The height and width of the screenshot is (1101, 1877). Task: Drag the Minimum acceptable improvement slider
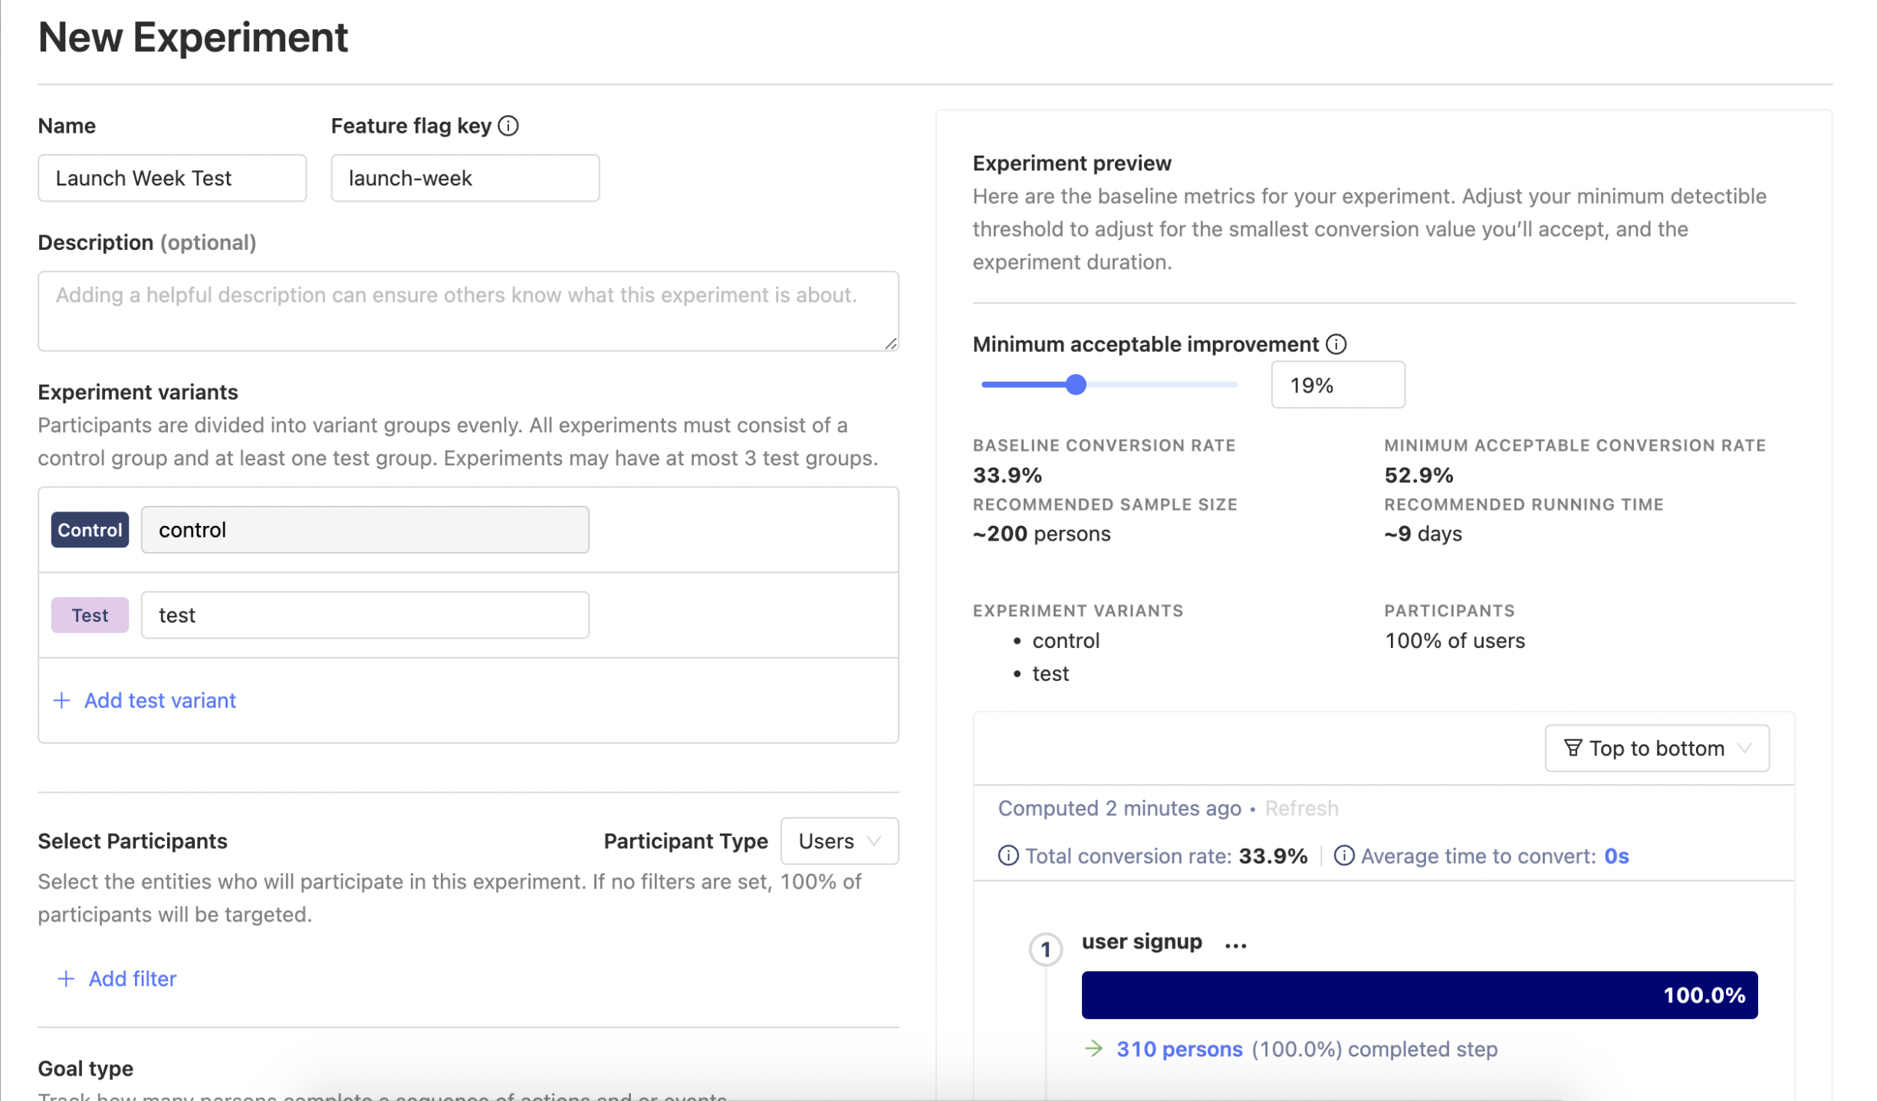click(x=1075, y=384)
